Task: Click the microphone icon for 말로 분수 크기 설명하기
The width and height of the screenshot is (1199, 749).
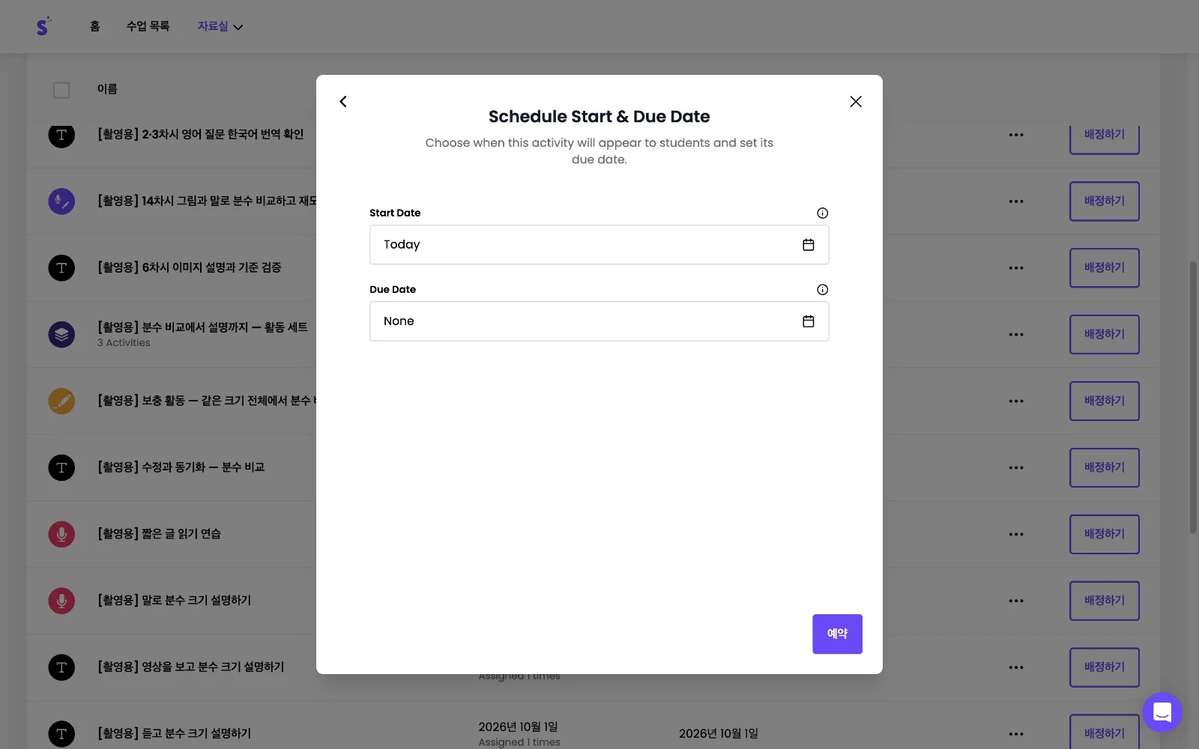Action: (61, 601)
